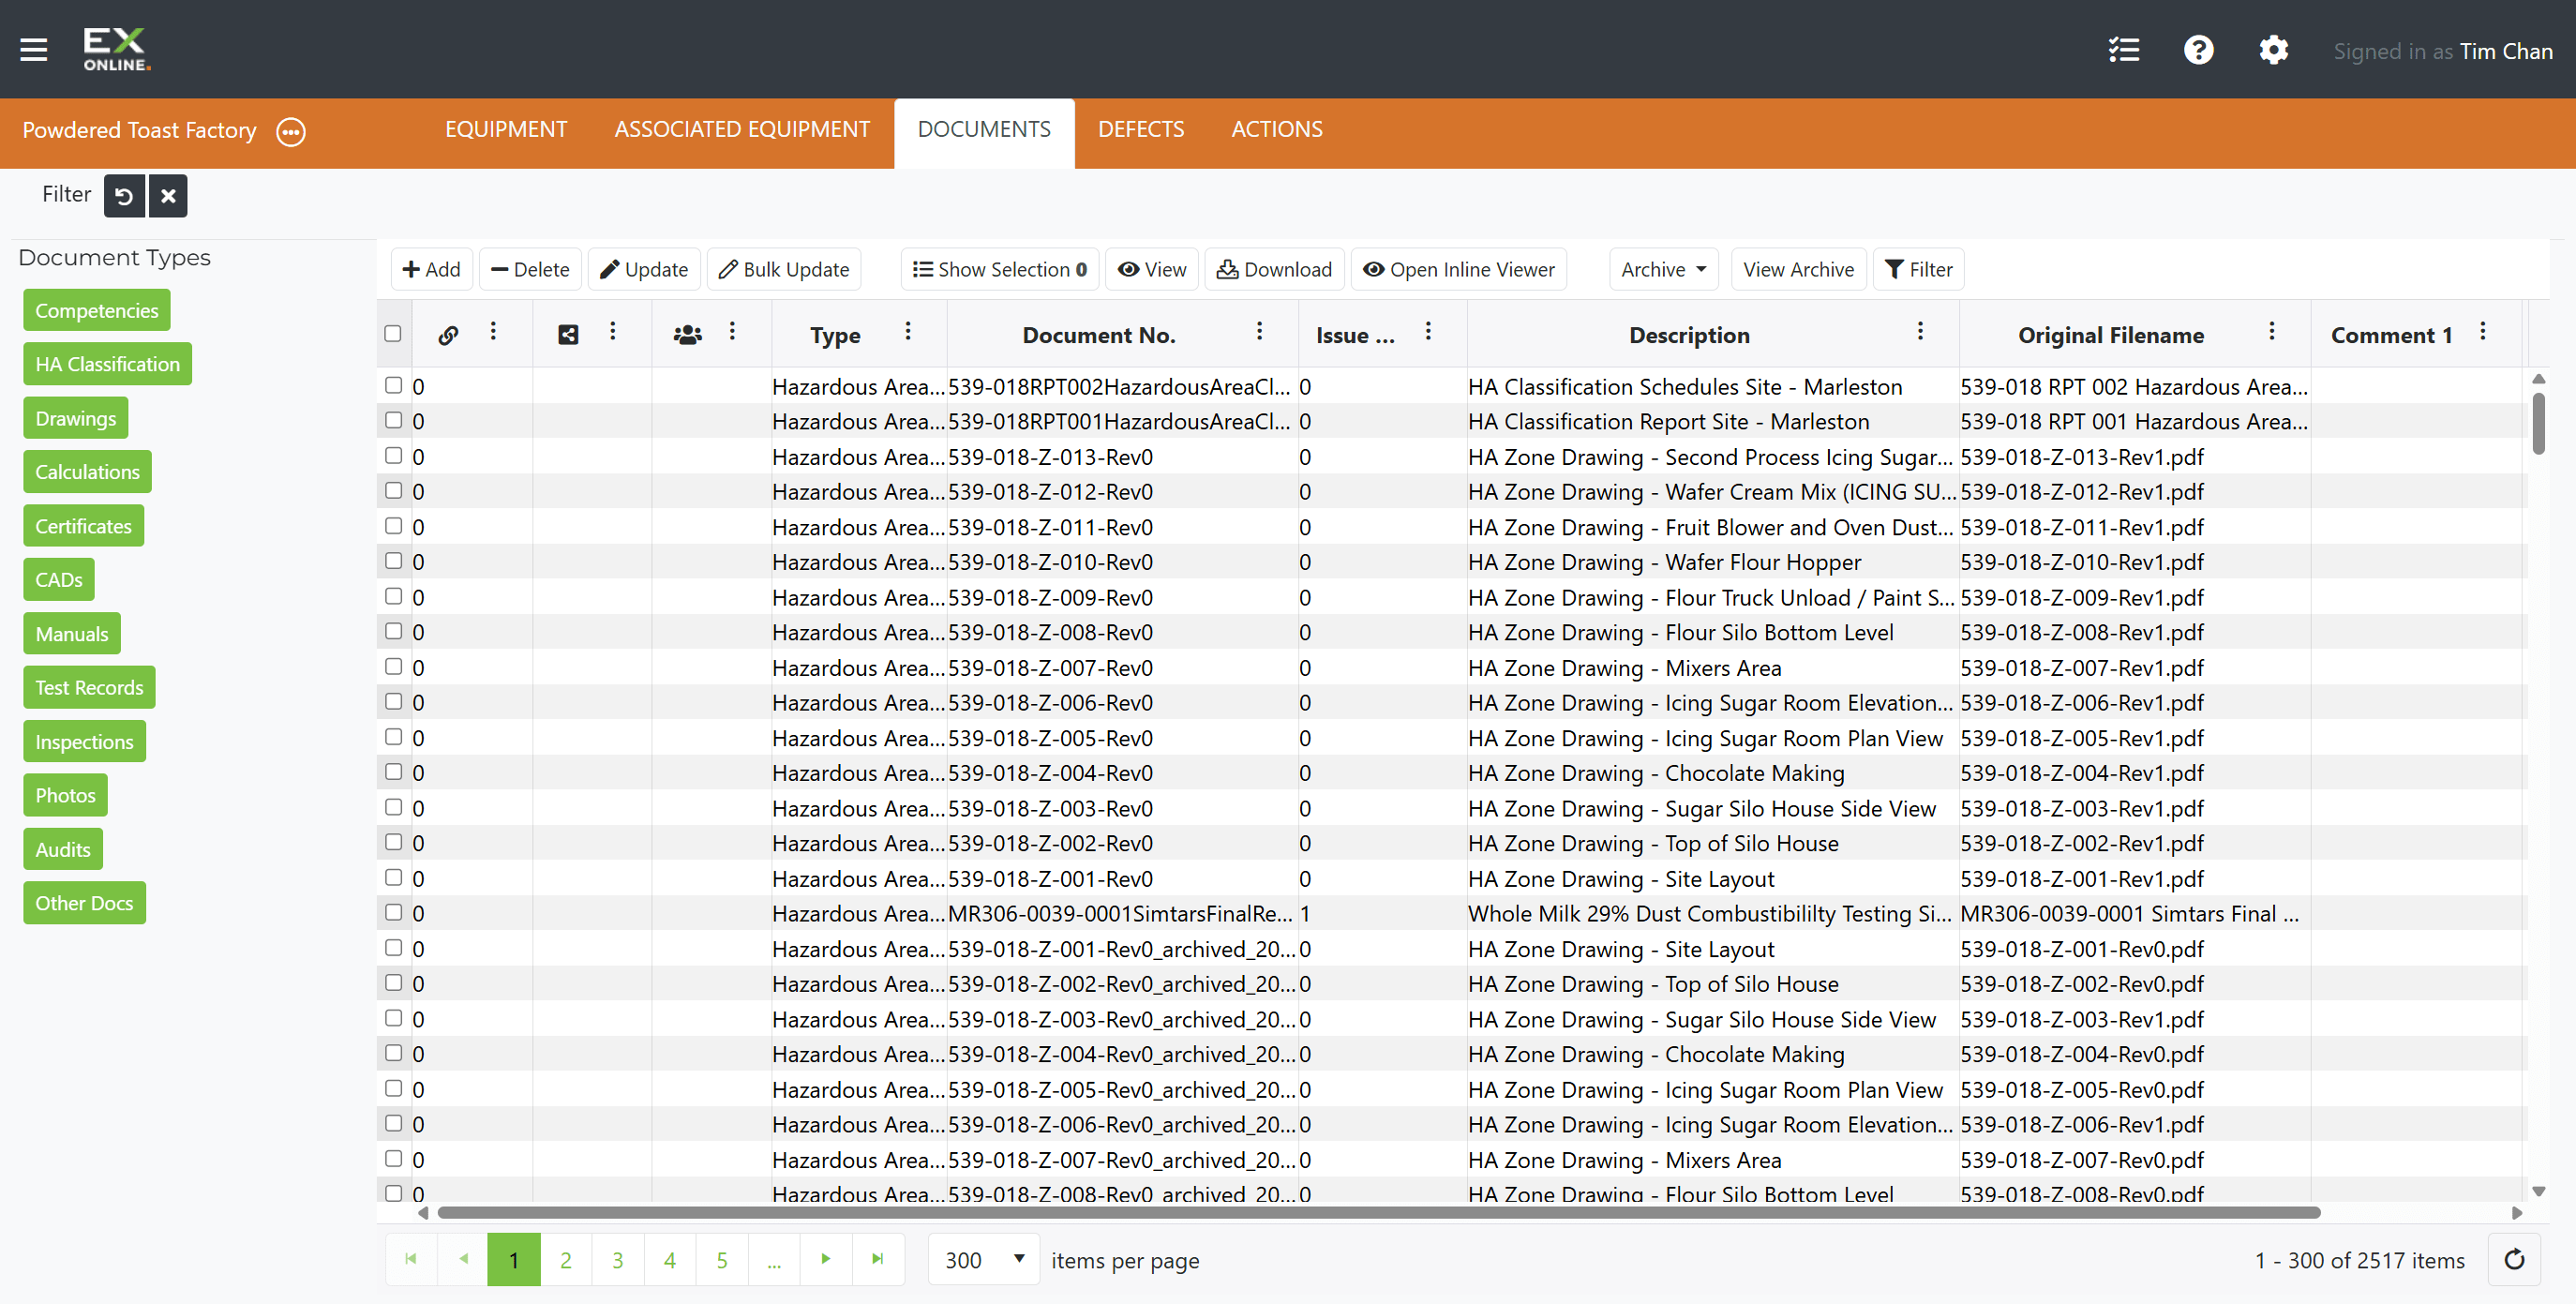This screenshot has width=2576, height=1304.
Task: Check the row for 539-018-Z-013-Rev0
Action: pos(394,455)
